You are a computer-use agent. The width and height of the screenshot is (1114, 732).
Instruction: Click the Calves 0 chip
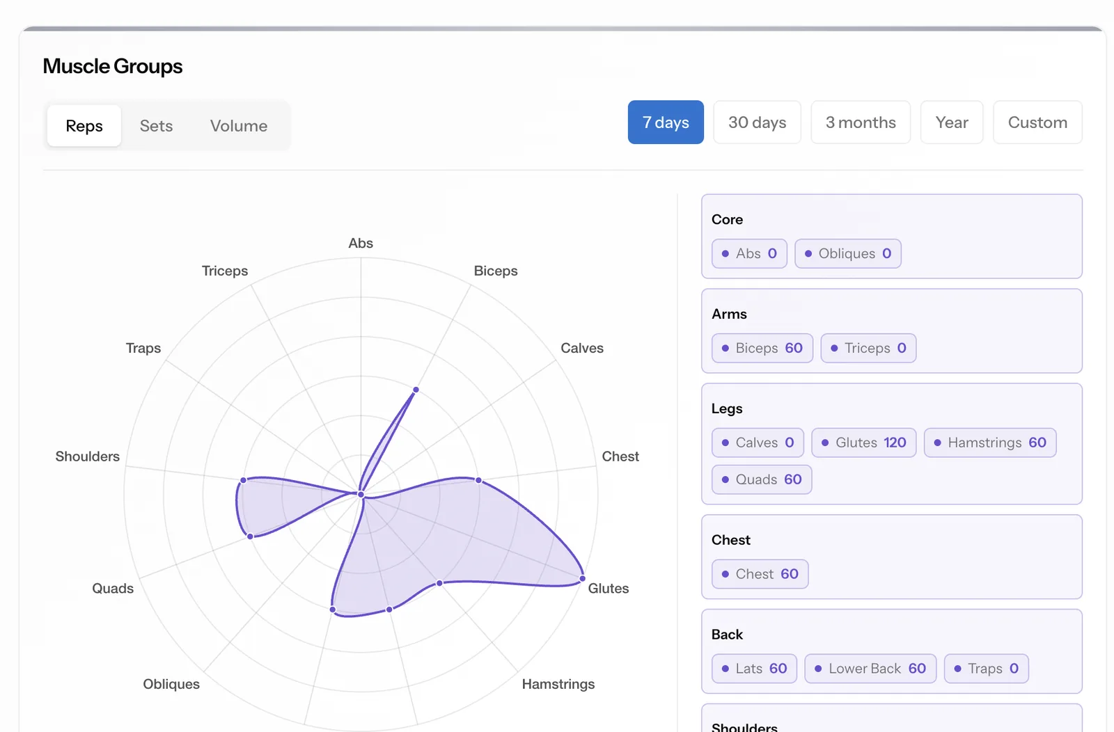(x=758, y=443)
